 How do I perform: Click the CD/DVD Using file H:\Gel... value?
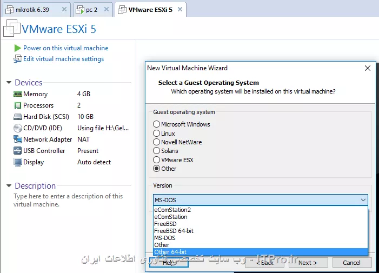[103, 128]
